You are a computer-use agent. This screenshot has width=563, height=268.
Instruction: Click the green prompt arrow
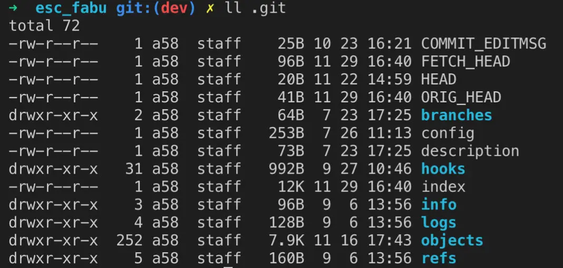tap(13, 8)
